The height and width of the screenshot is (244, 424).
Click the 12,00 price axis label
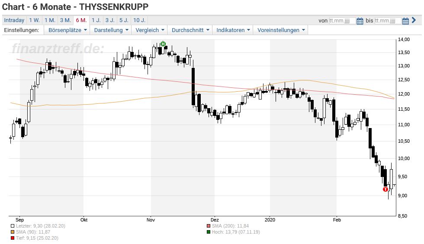point(404,94)
